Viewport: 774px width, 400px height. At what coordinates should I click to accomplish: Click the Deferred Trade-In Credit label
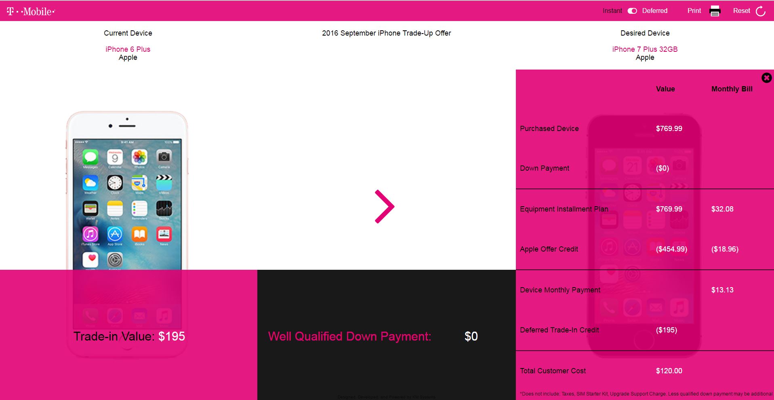point(559,330)
